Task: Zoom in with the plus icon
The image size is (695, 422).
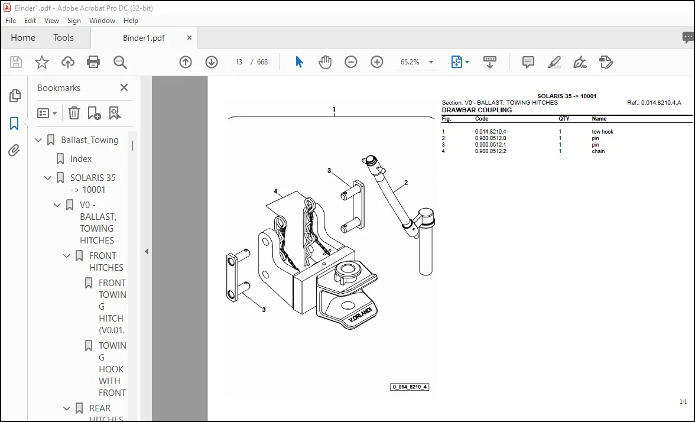Action: pos(377,62)
